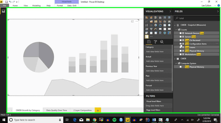This screenshot has width=221, height=123.
Task: Select the slicer visual
Action: click(147, 33)
